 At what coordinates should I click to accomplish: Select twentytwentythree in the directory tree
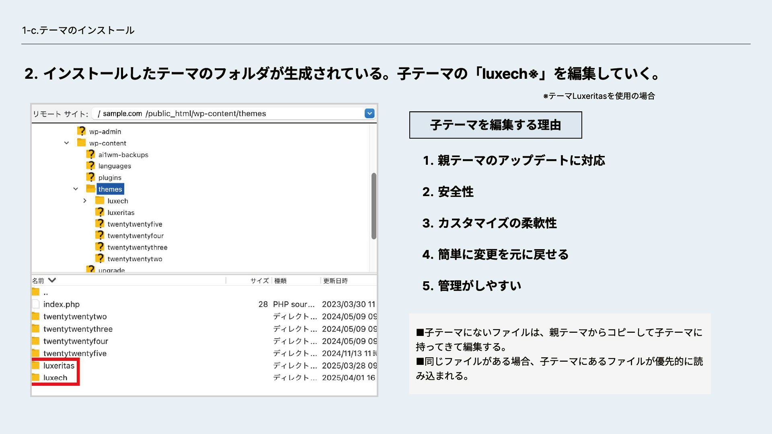click(x=137, y=247)
